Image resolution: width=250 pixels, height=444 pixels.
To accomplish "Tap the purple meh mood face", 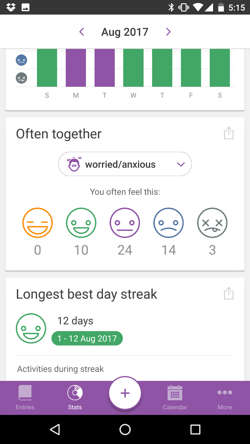I will (x=125, y=223).
